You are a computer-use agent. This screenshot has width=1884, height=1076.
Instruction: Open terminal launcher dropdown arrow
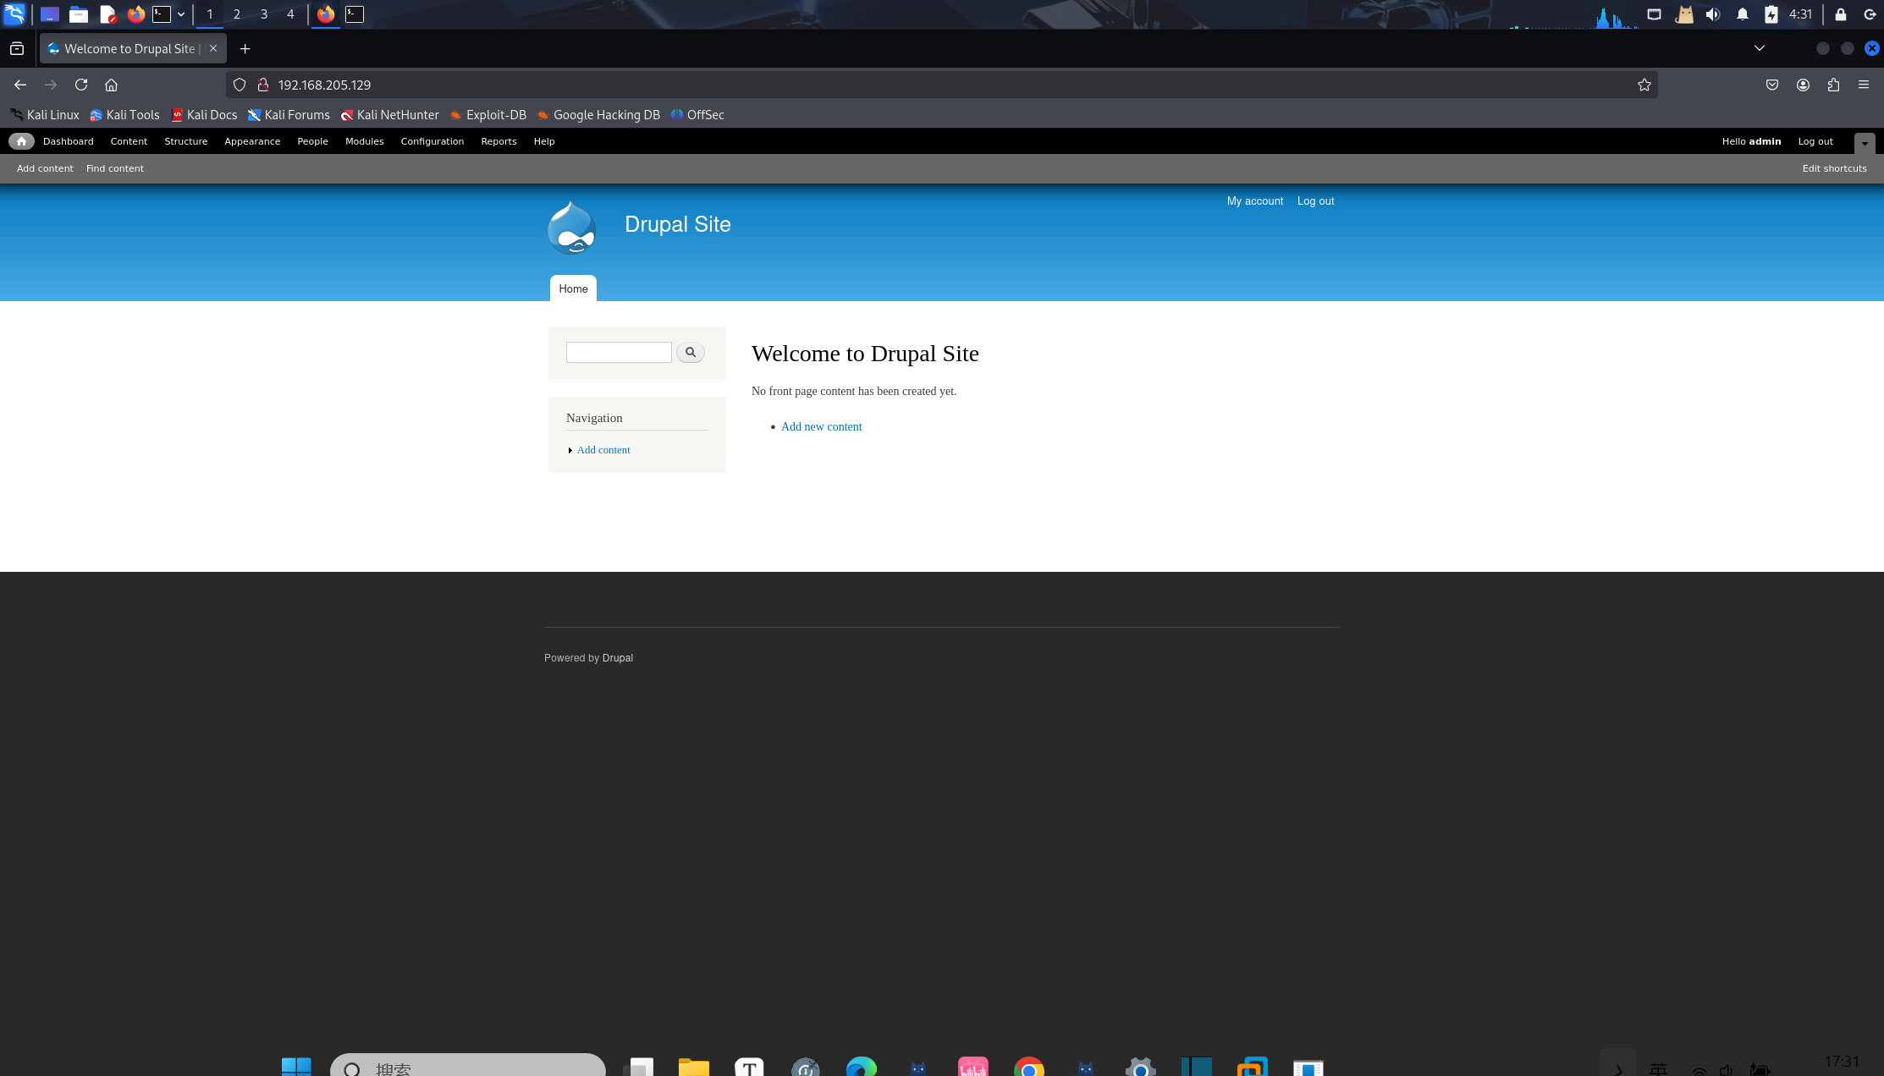(x=181, y=14)
